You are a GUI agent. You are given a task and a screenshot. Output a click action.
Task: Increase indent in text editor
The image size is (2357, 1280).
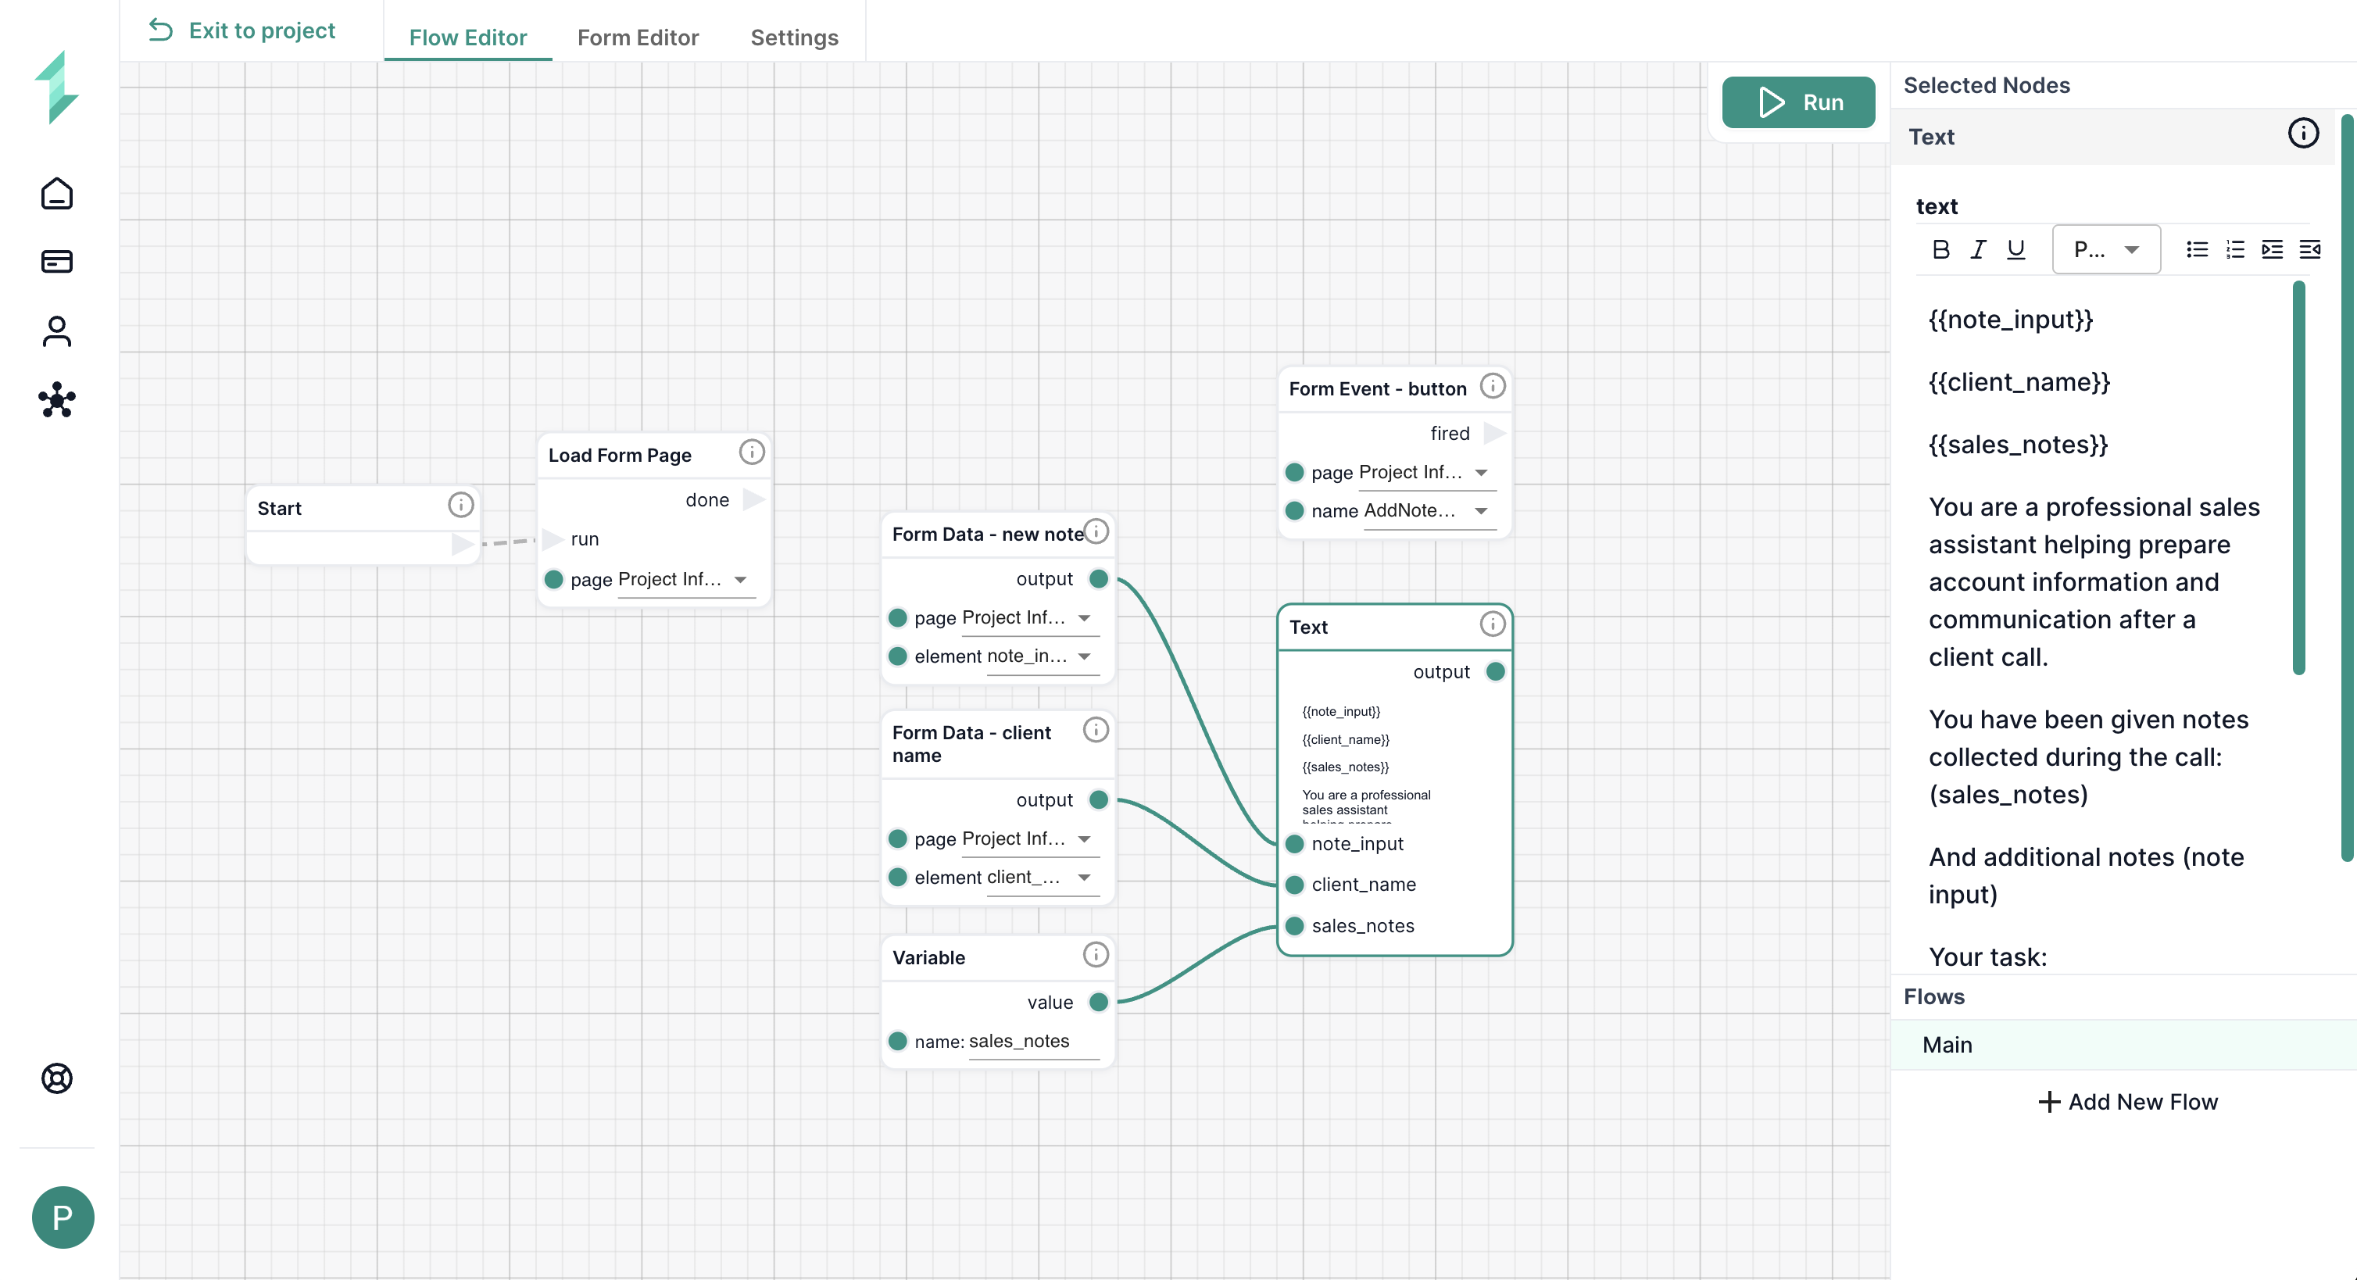click(2272, 250)
